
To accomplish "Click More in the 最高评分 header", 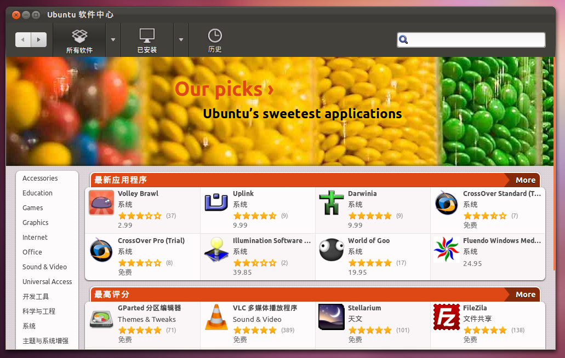I will pyautogui.click(x=526, y=295).
